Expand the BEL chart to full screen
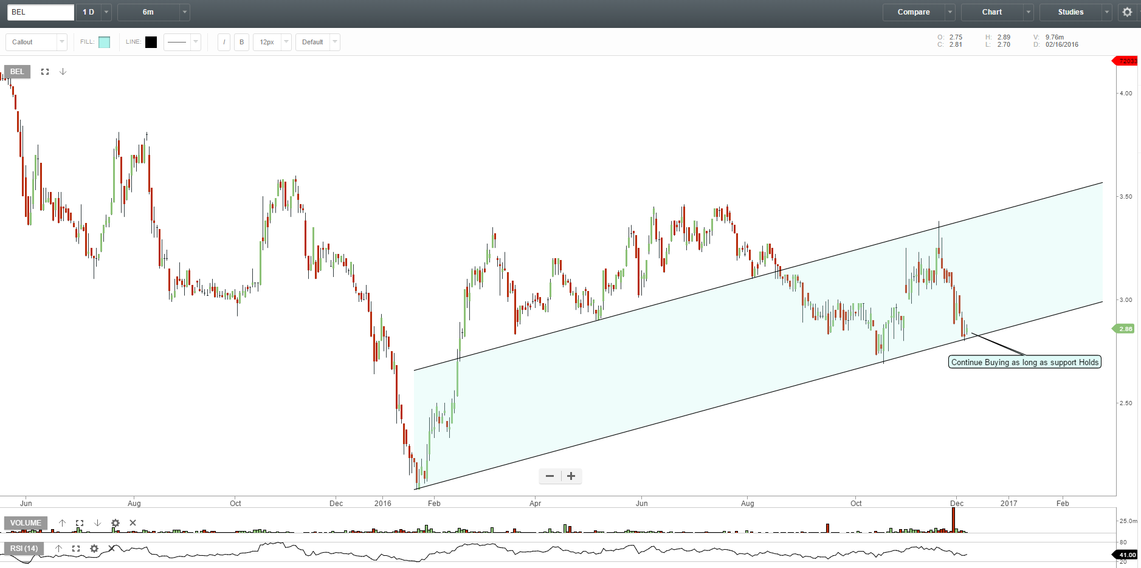Image resolution: width=1141 pixels, height=568 pixels. tap(44, 71)
